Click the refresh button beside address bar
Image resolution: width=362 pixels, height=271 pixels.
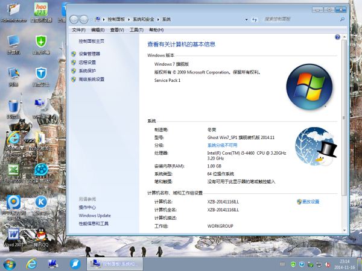pyautogui.click(x=255, y=20)
